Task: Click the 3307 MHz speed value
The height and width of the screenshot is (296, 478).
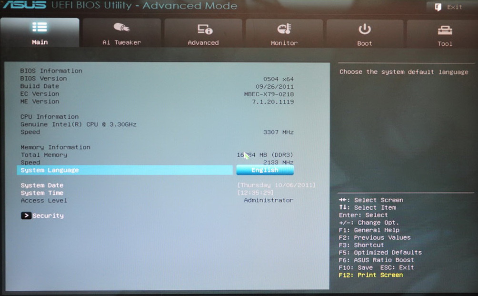Action: (279, 132)
